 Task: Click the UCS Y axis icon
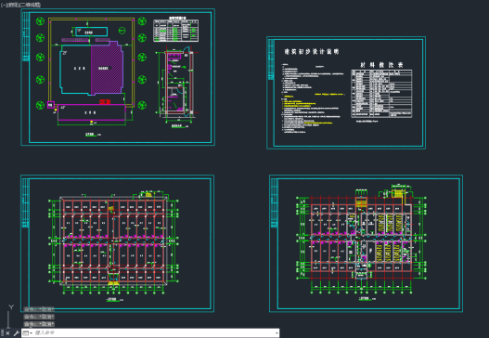(x=11, y=307)
